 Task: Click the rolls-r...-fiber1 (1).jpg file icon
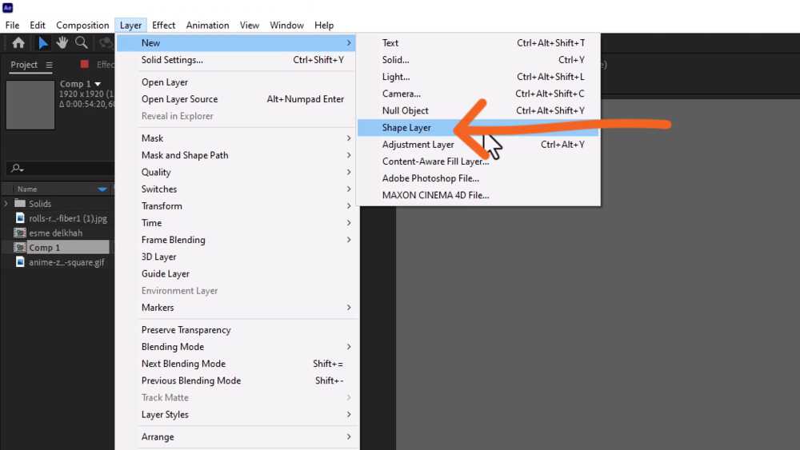click(x=20, y=218)
